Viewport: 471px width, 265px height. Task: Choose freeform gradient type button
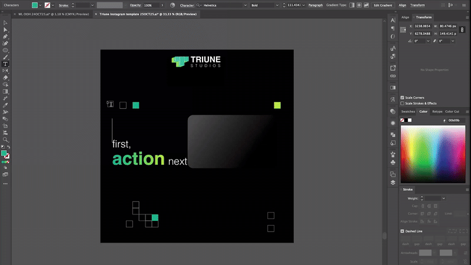366,5
